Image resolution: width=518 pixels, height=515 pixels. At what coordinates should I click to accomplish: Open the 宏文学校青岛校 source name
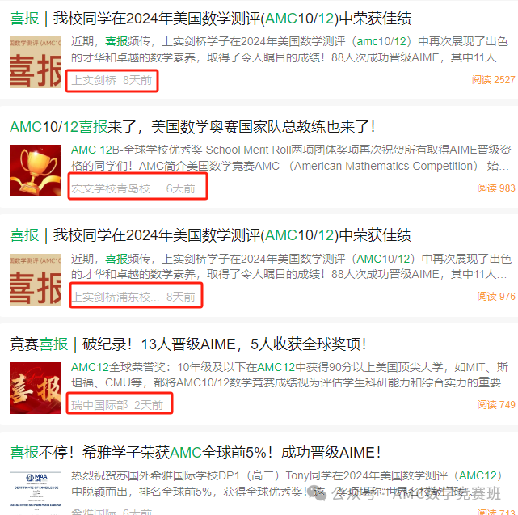[115, 188]
